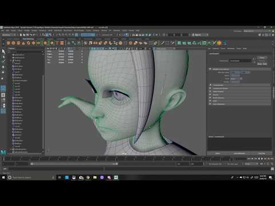Expand the Extra Attributes section
The height and width of the screenshot is (206, 275).
coord(239,104)
